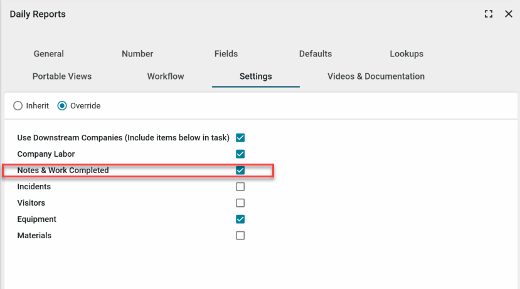
Task: Enable the Incidents checkbox
Action: pos(240,187)
